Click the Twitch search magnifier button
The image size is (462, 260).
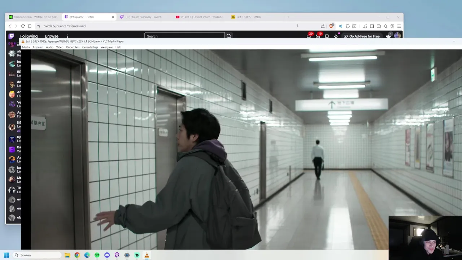229,36
